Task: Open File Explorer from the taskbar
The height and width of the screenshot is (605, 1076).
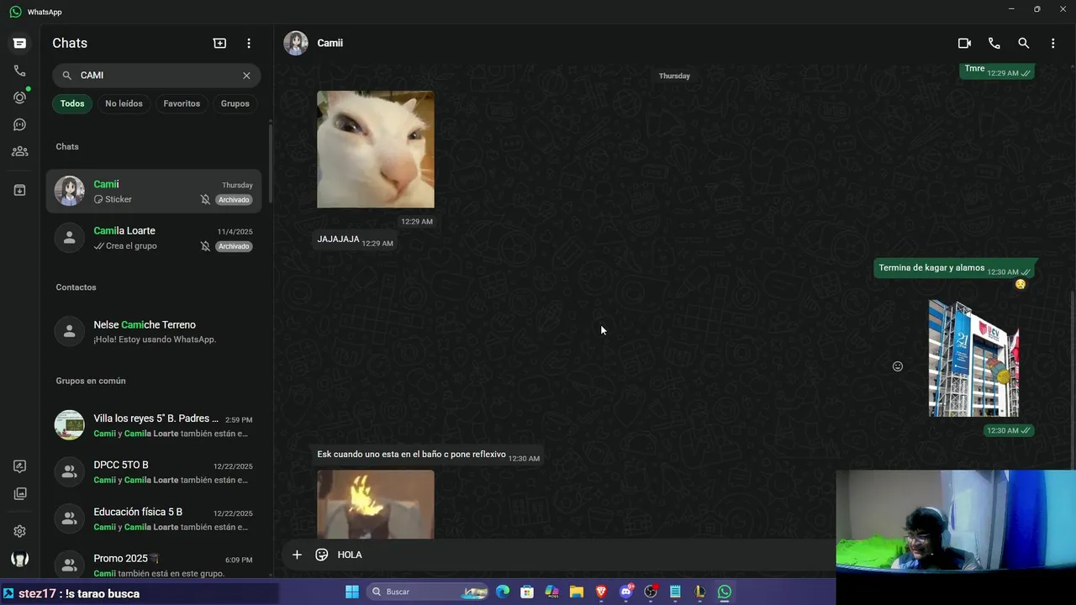Action: coord(577,592)
